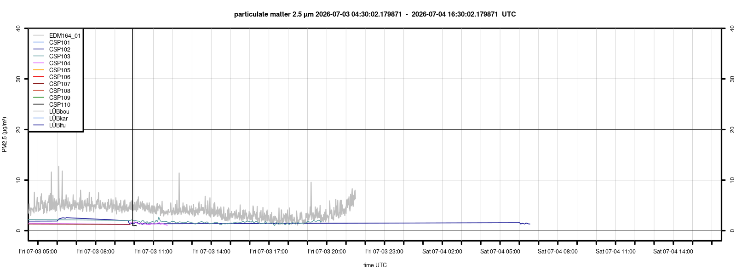Click the Fri 07-03 23:00 tick label
This screenshot has height=276, width=736.
pos(385,251)
